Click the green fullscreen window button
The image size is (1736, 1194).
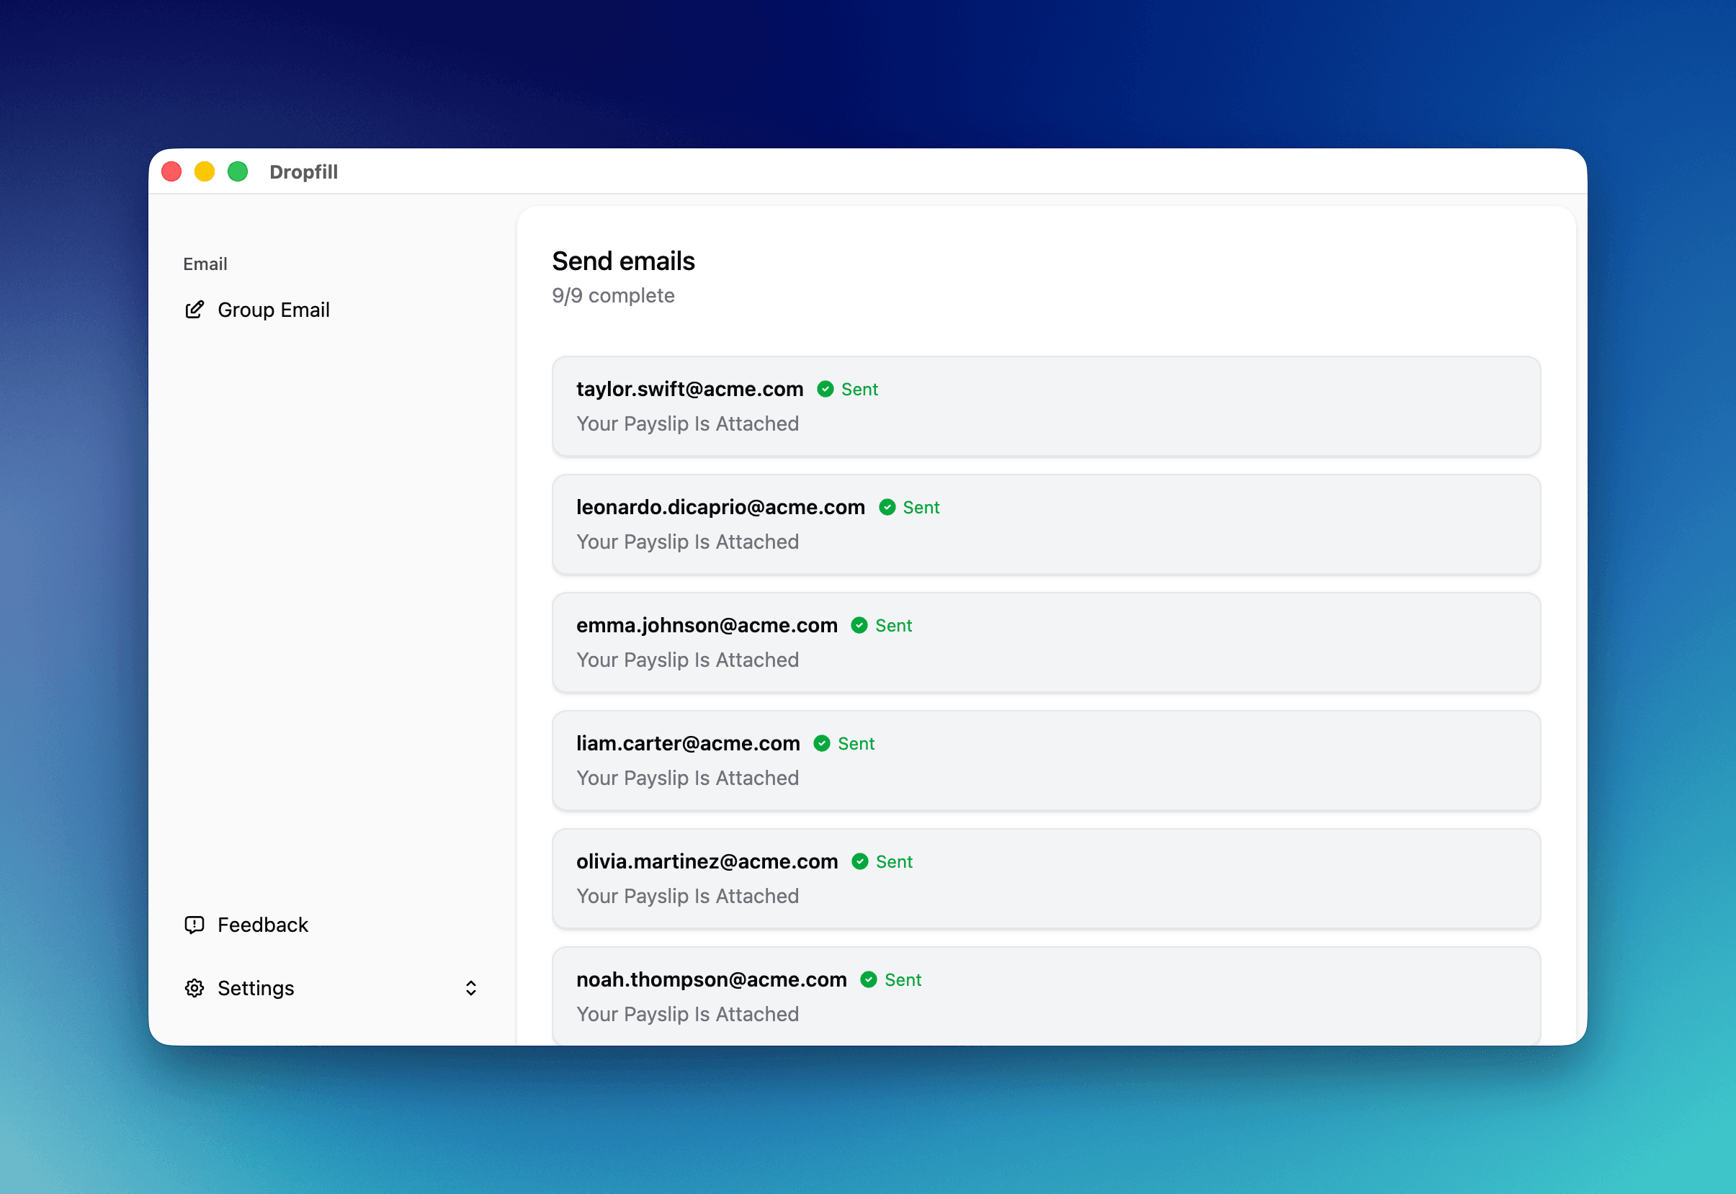[x=238, y=172]
